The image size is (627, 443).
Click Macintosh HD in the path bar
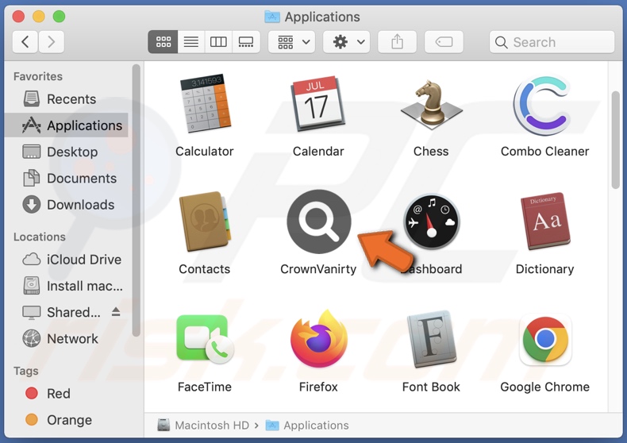203,425
